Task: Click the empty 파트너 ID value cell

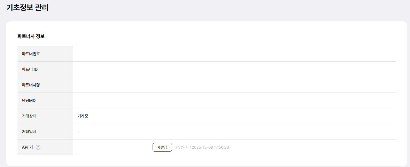Action: click(234, 69)
